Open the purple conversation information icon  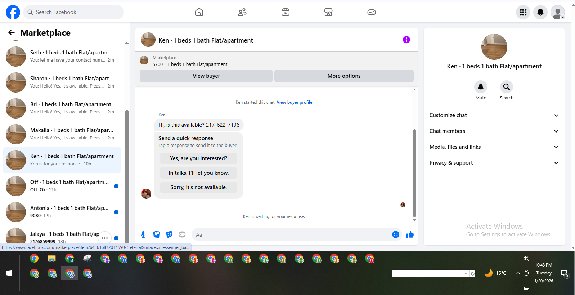[x=406, y=40]
